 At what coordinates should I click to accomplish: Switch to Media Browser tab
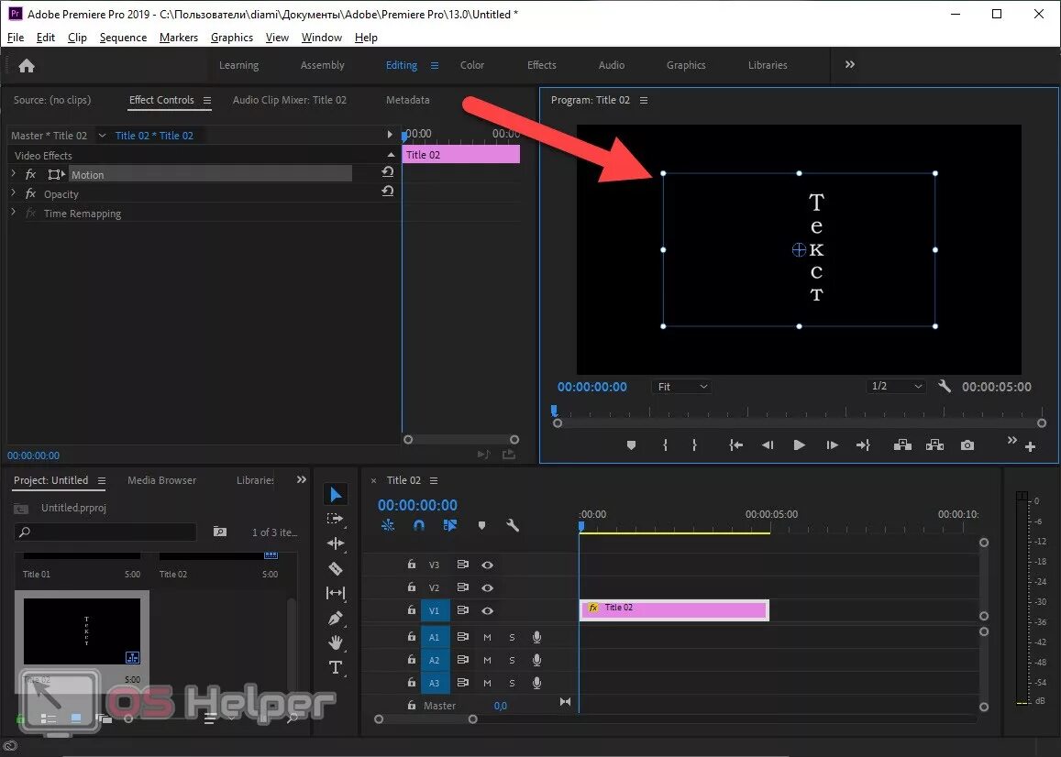click(161, 479)
